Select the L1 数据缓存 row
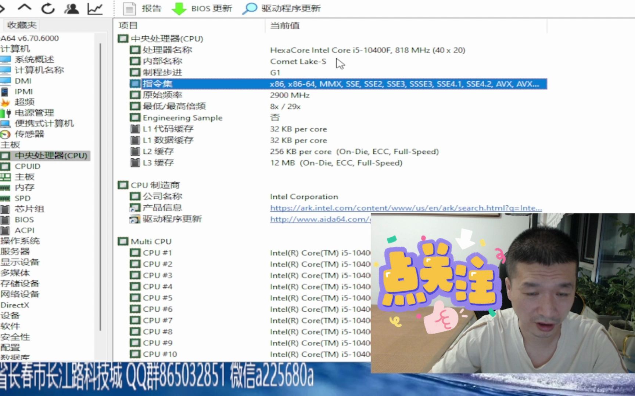 (x=338, y=140)
